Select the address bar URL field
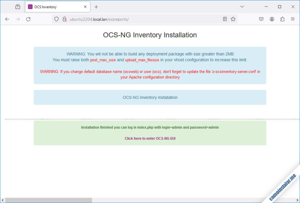 tap(132, 19)
